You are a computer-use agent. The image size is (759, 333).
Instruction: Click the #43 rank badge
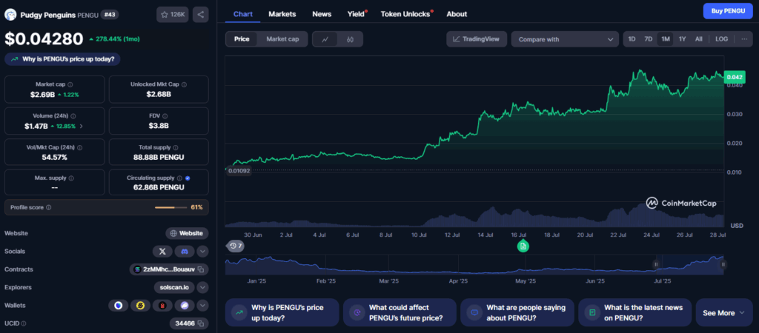coord(110,15)
